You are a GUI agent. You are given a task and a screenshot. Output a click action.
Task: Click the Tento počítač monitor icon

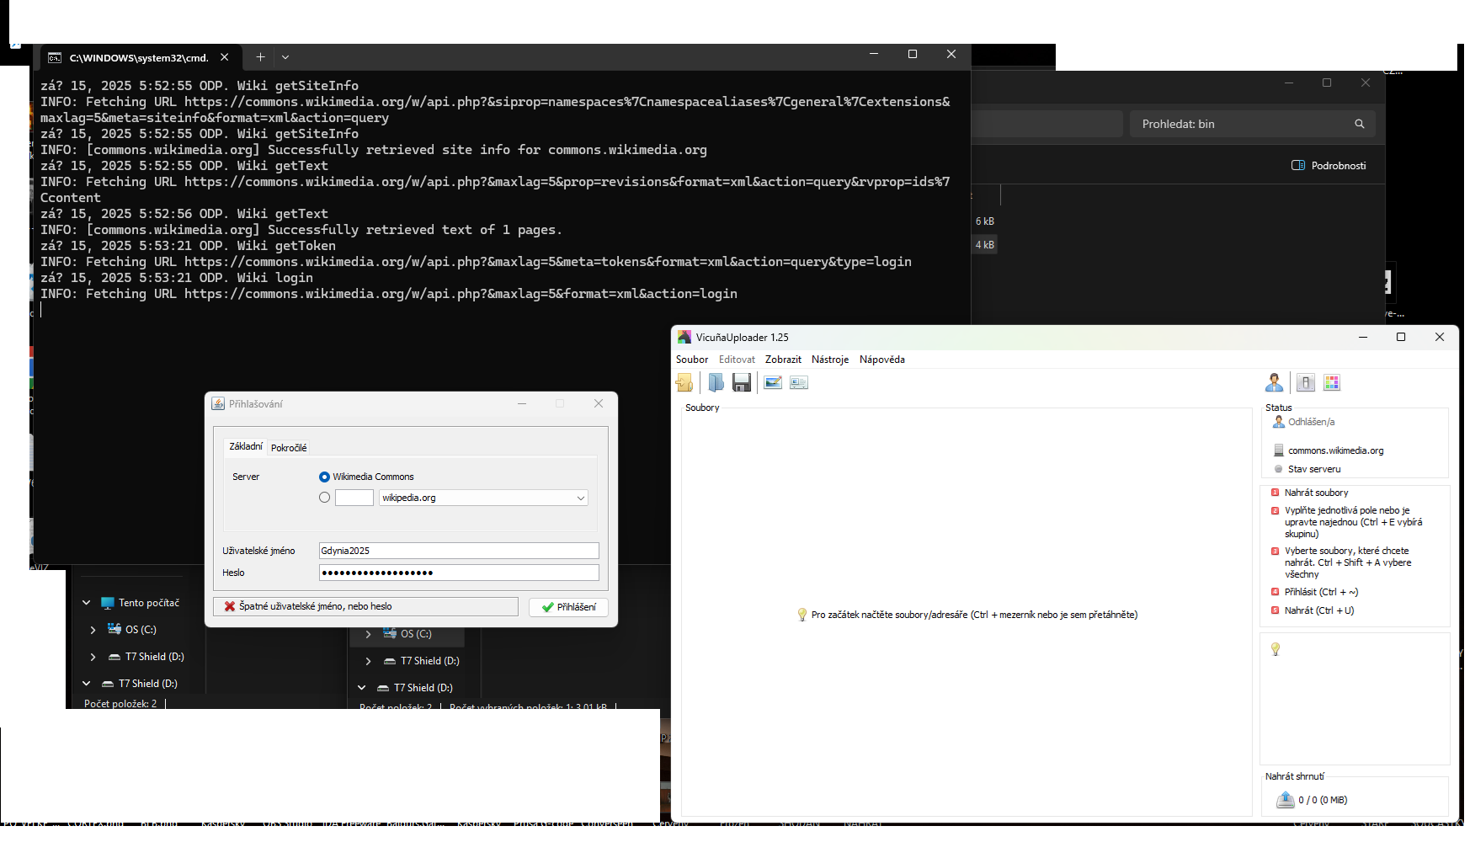[x=108, y=603]
